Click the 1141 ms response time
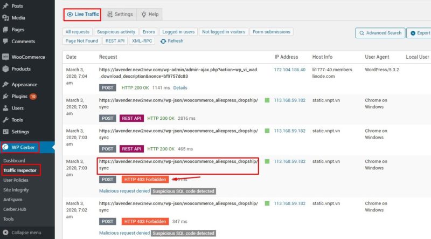This screenshot has width=431, height=239. 161,87
